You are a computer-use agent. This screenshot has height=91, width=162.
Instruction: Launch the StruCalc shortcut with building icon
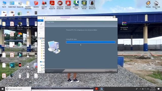pyautogui.click(x=92, y=5)
